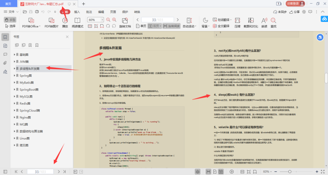The height and width of the screenshot is (175, 328).
Task: Enable 单页 single-page view
Action: pyautogui.click(x=141, y=26)
